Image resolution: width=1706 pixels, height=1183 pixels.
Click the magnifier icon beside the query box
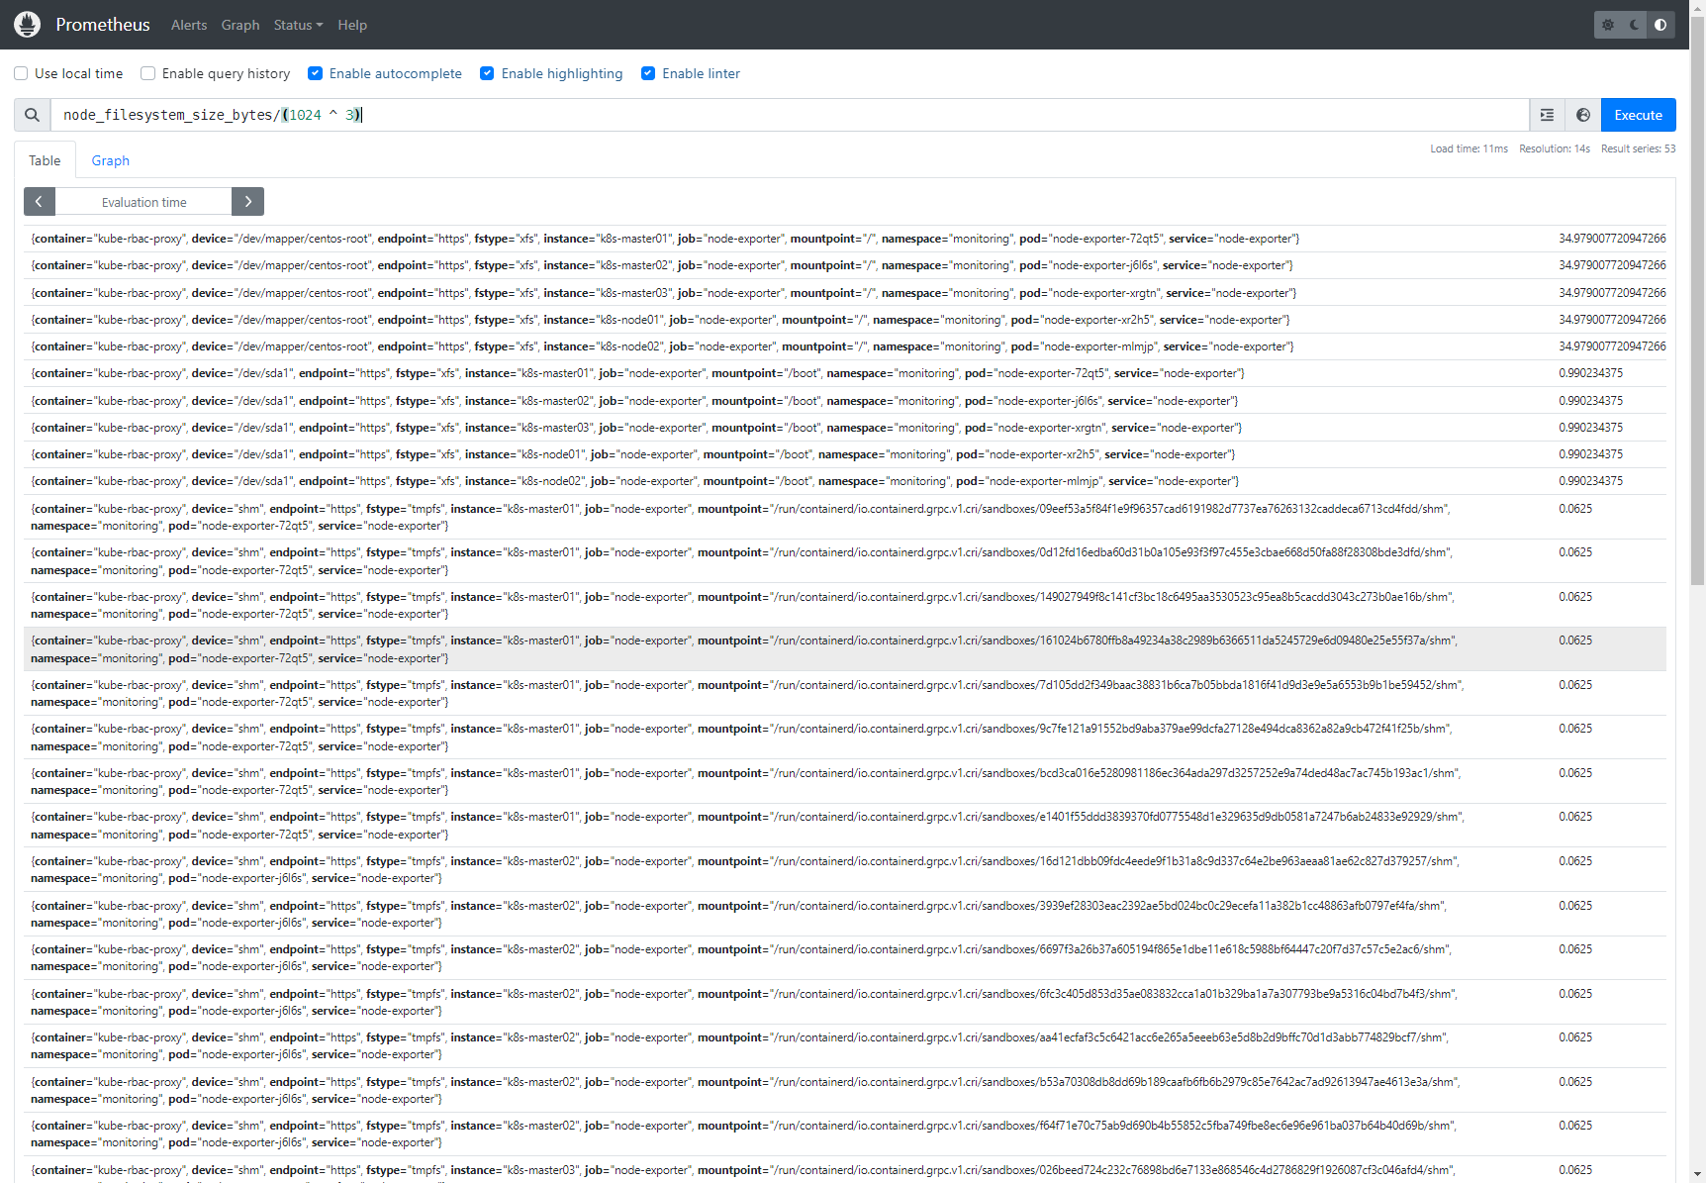click(x=33, y=115)
